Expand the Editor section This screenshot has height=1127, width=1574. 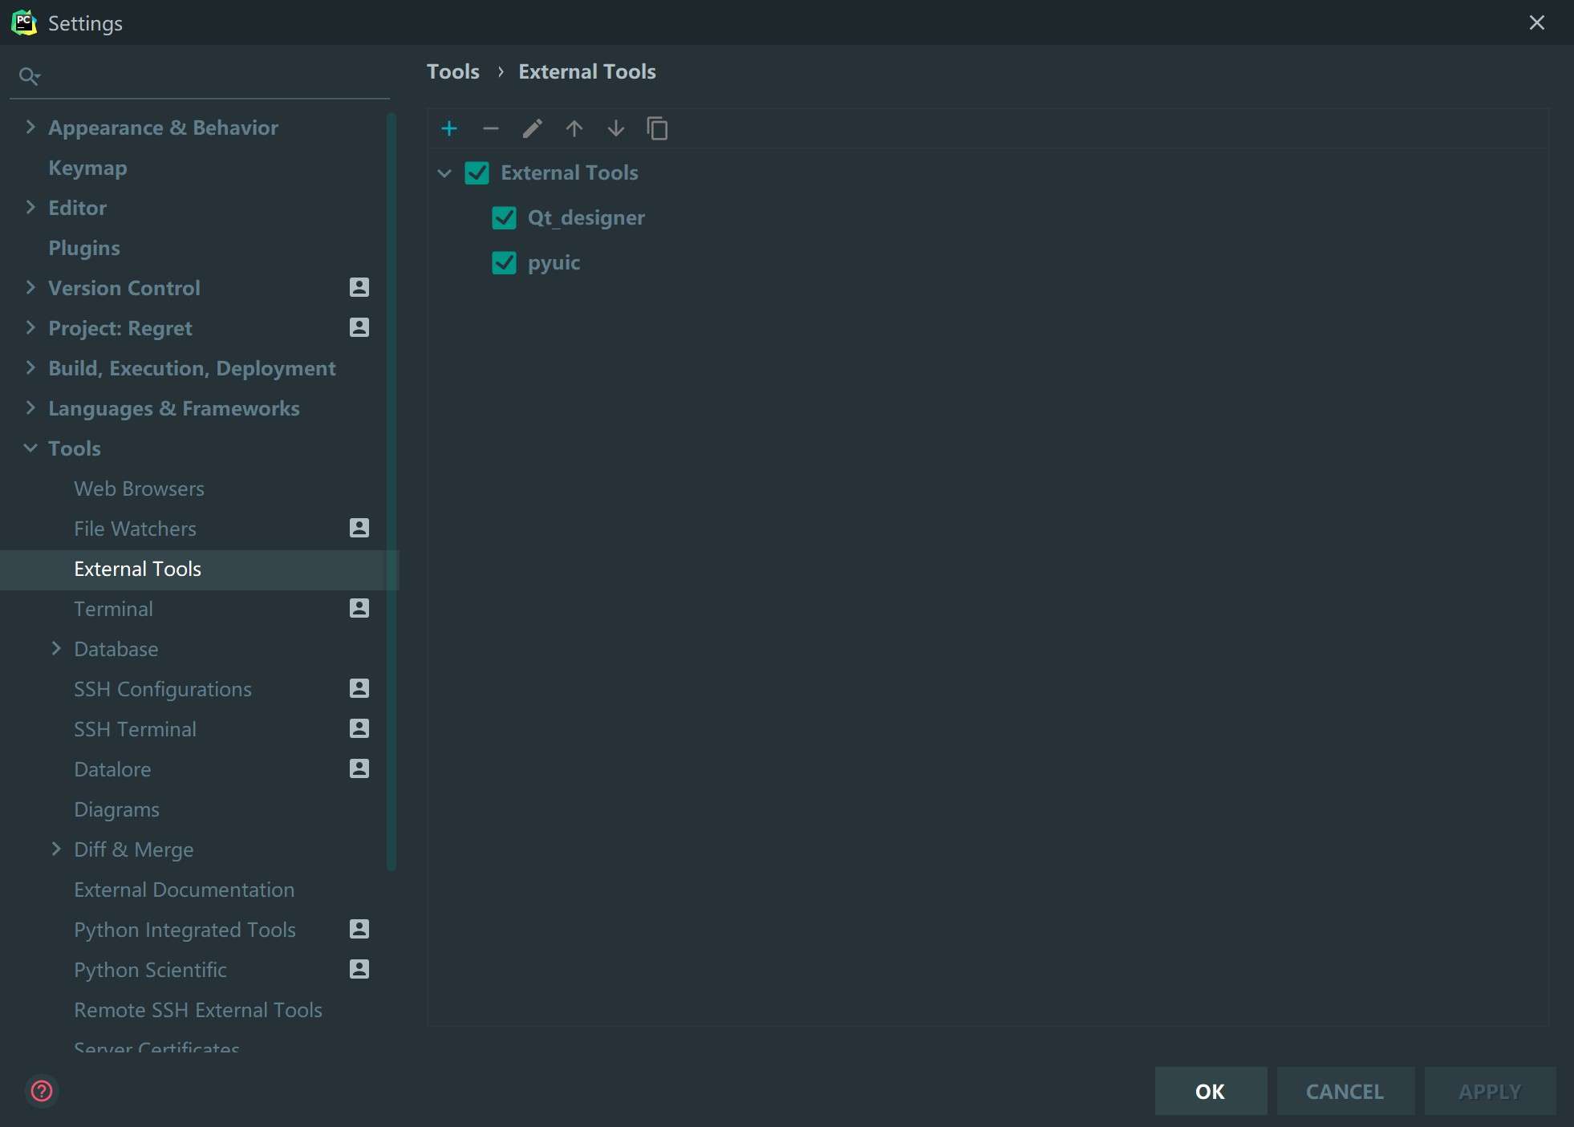click(x=30, y=207)
